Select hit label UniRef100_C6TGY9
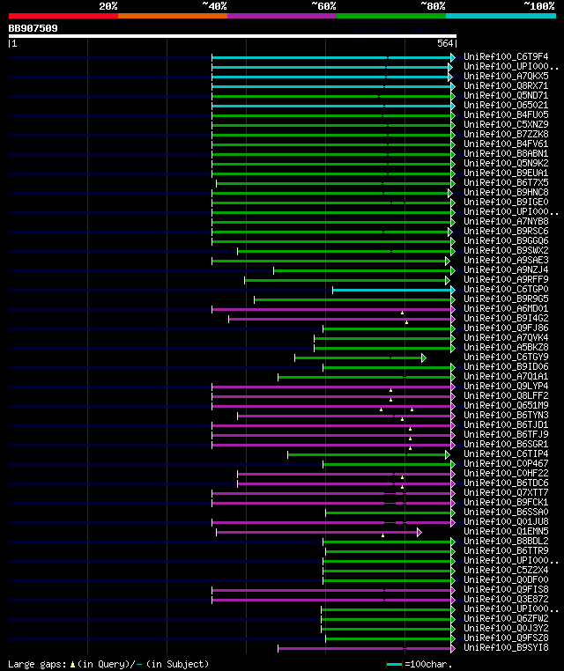The height and width of the screenshot is (671, 564). tap(506, 357)
